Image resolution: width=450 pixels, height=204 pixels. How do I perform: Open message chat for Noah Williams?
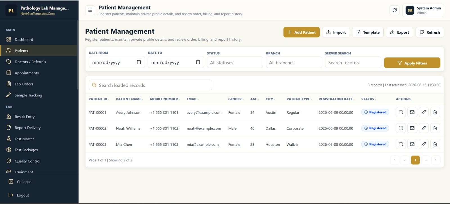click(x=401, y=128)
